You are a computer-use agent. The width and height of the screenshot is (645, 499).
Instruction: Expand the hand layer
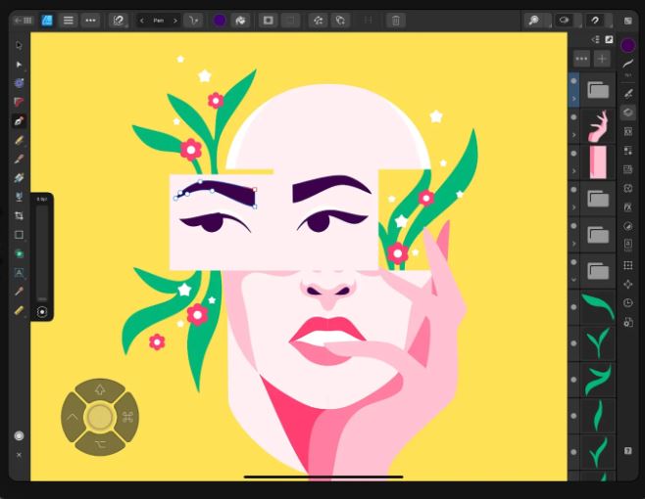click(573, 135)
